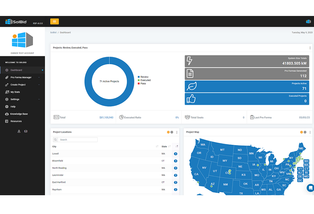Sort the table by State column
This screenshot has height=214, width=314.
(x=166, y=147)
